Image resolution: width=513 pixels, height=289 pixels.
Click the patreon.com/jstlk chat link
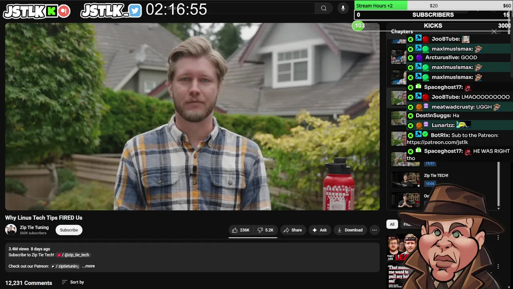[x=437, y=142]
